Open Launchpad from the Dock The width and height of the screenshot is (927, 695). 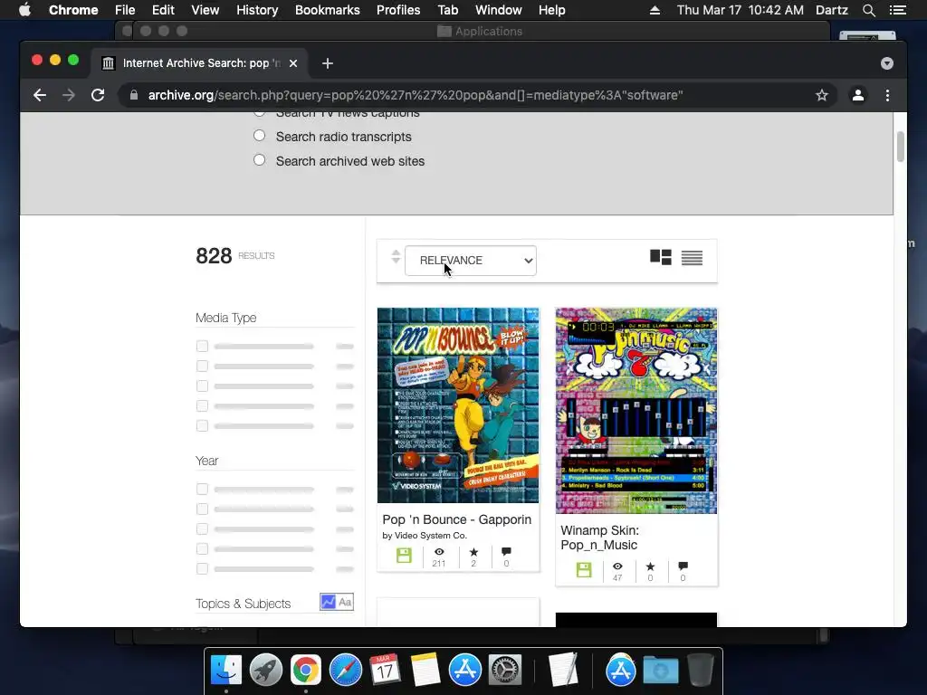coord(266,671)
